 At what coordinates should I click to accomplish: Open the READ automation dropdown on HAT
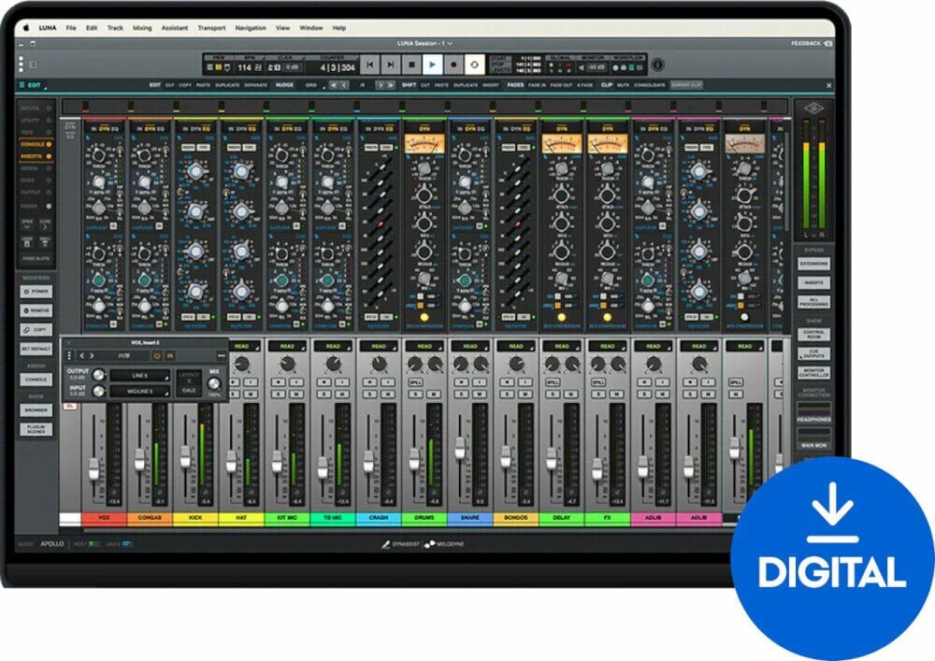241,346
